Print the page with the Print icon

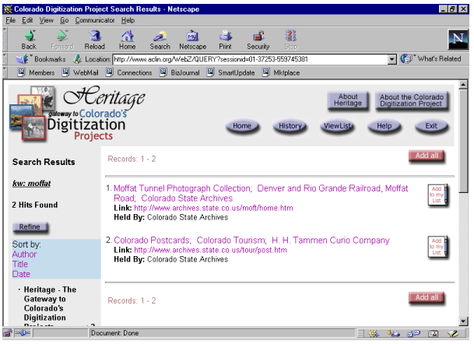(225, 39)
